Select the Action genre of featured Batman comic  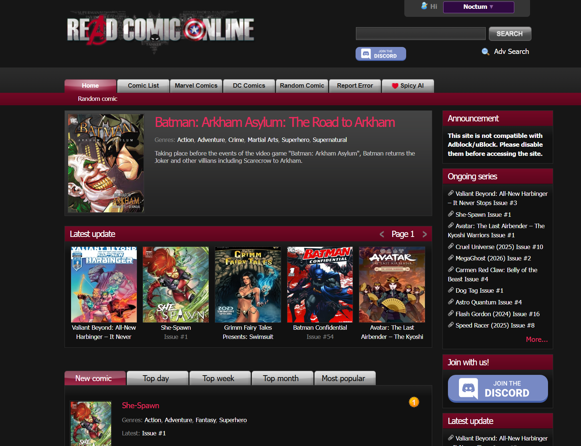click(x=185, y=140)
